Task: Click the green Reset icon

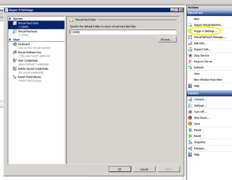Action: point(190,136)
